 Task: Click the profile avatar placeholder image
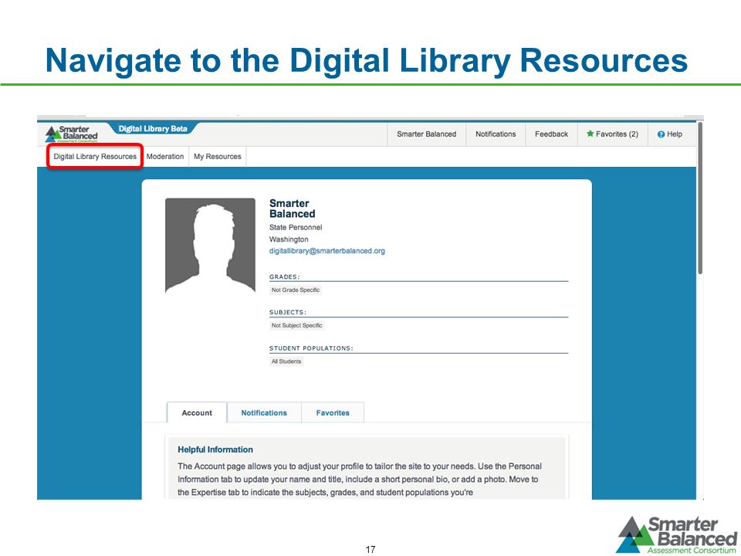coord(210,246)
